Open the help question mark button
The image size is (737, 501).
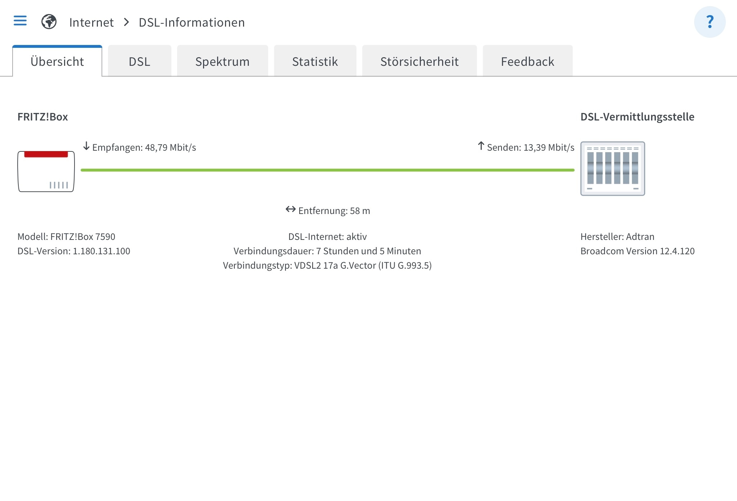(x=710, y=22)
